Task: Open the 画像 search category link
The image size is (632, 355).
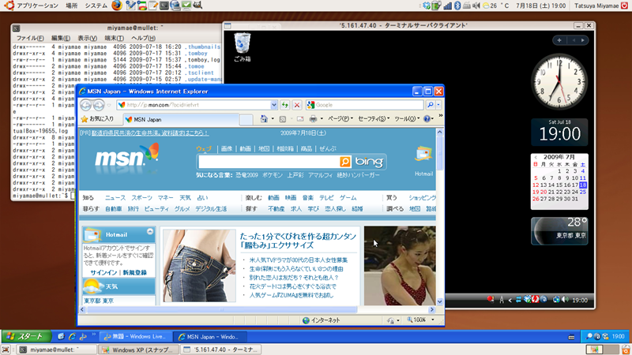Action: coord(227,148)
